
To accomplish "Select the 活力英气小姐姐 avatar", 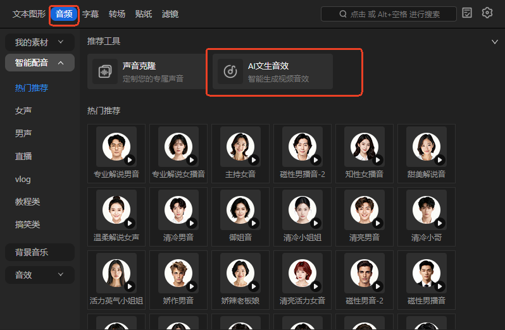I will click(116, 273).
